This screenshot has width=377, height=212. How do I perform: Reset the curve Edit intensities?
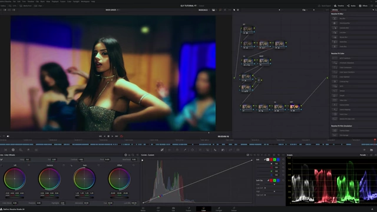pos(283,160)
